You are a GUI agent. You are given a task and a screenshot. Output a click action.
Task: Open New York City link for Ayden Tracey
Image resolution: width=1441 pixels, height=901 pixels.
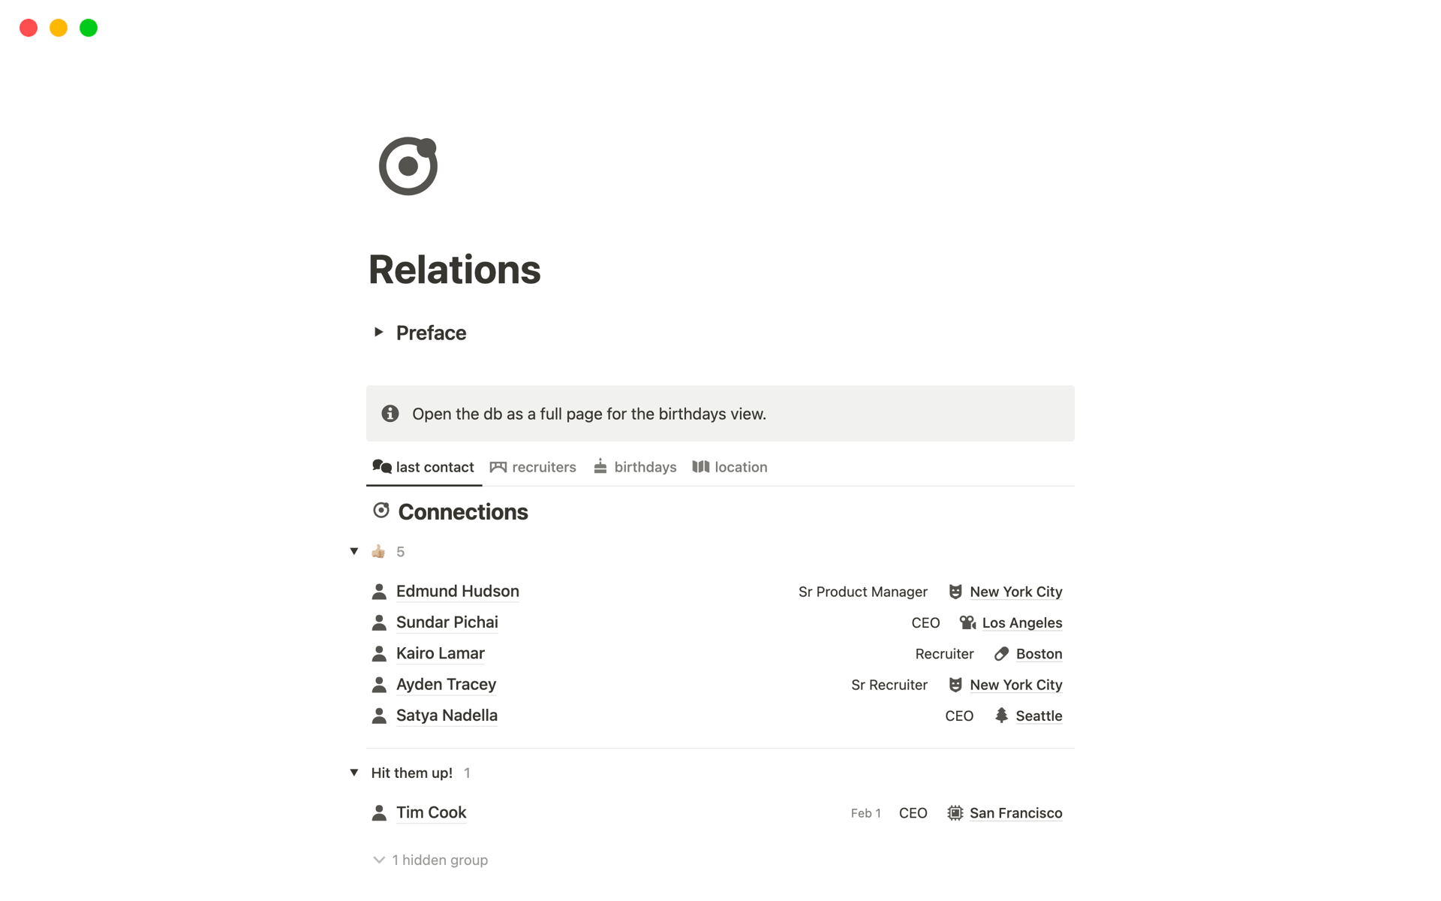[x=1015, y=685]
